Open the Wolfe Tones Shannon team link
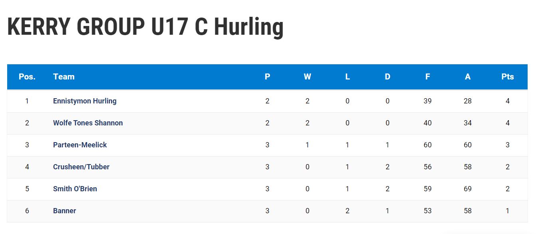 (x=88, y=123)
